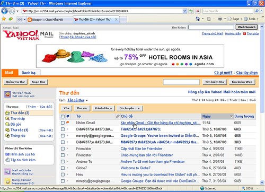Tick checkbox for Hieu message

click(63, 174)
